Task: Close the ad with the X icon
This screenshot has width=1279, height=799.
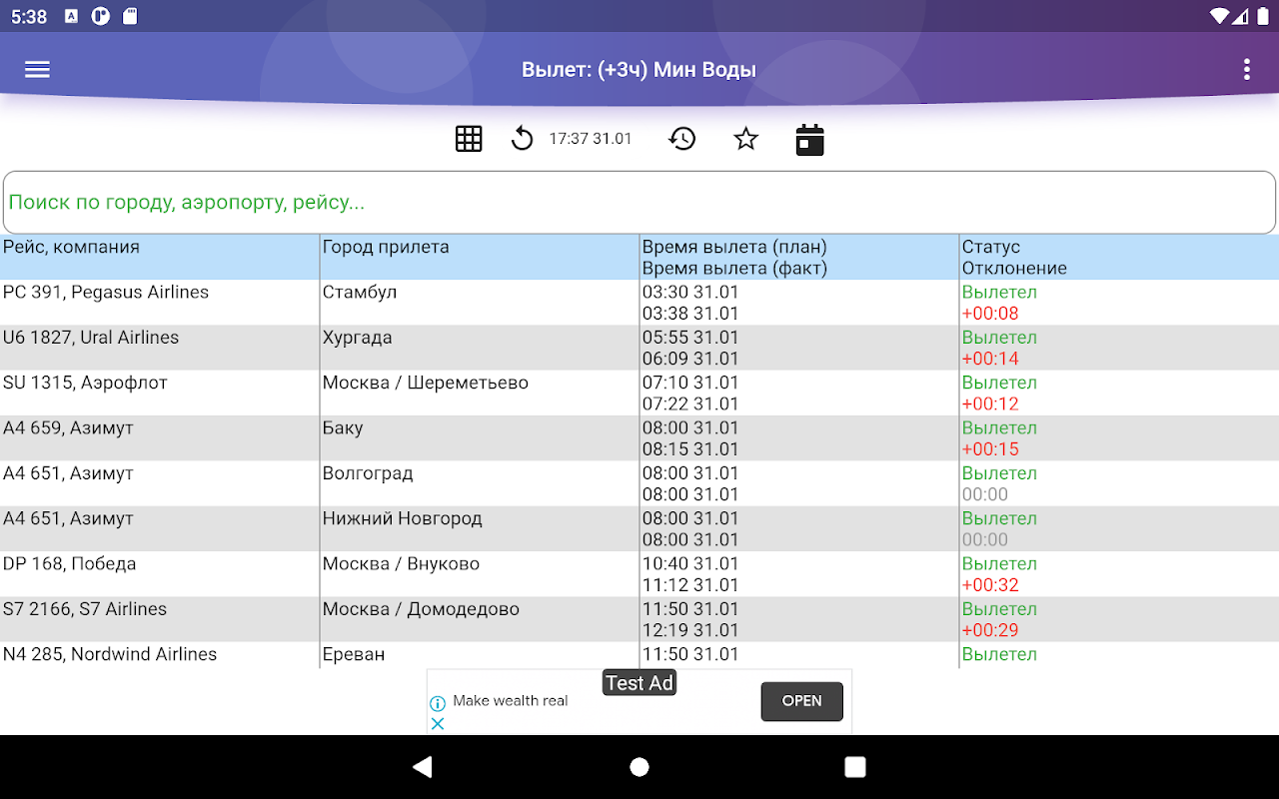Action: (x=438, y=723)
